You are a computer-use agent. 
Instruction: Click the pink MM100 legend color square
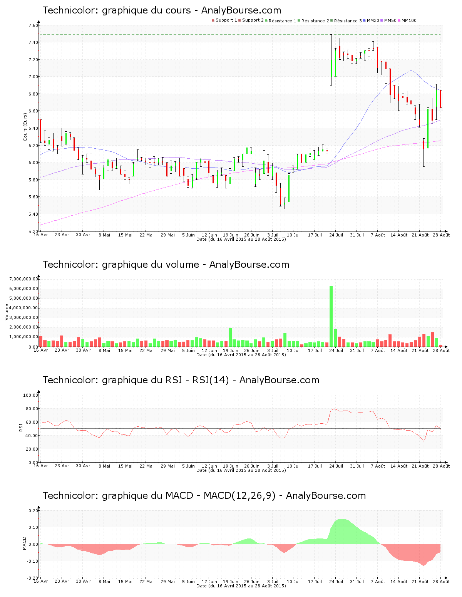click(x=399, y=20)
